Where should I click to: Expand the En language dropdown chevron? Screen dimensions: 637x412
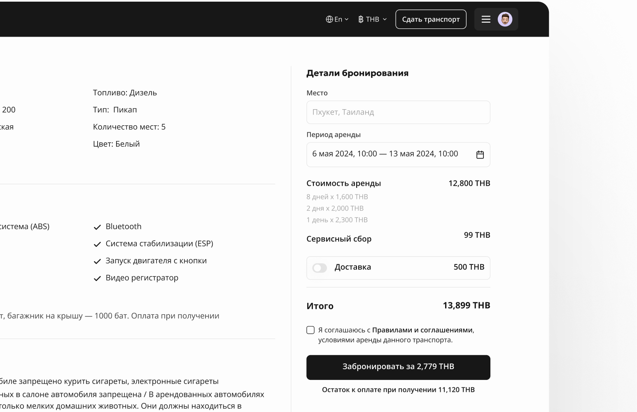[346, 19]
